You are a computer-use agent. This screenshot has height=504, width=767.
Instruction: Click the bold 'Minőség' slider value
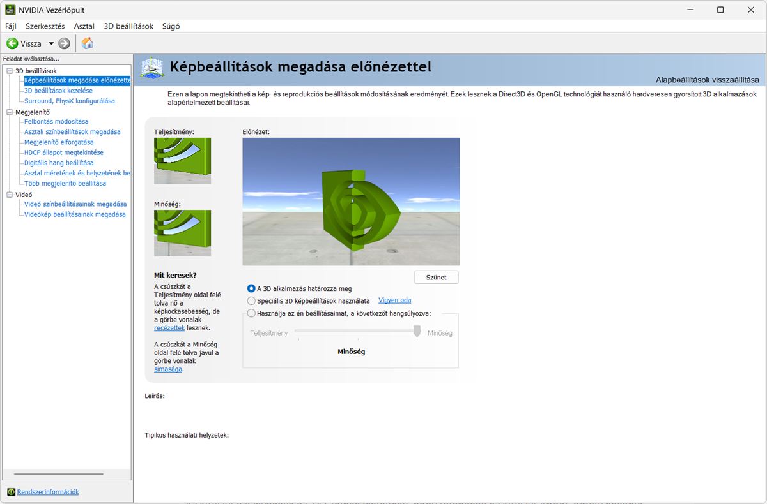pyautogui.click(x=351, y=352)
